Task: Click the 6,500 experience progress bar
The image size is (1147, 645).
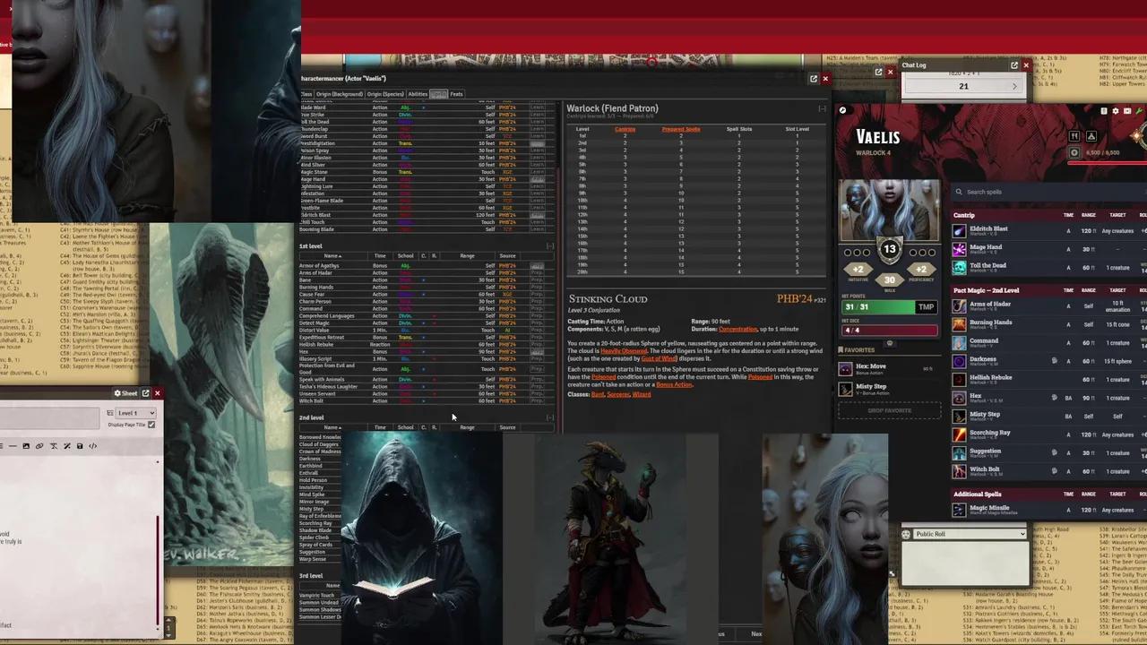Action: 1108,163
